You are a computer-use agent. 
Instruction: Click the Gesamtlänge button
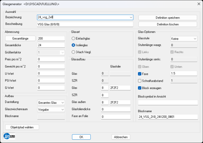tap(20, 38)
